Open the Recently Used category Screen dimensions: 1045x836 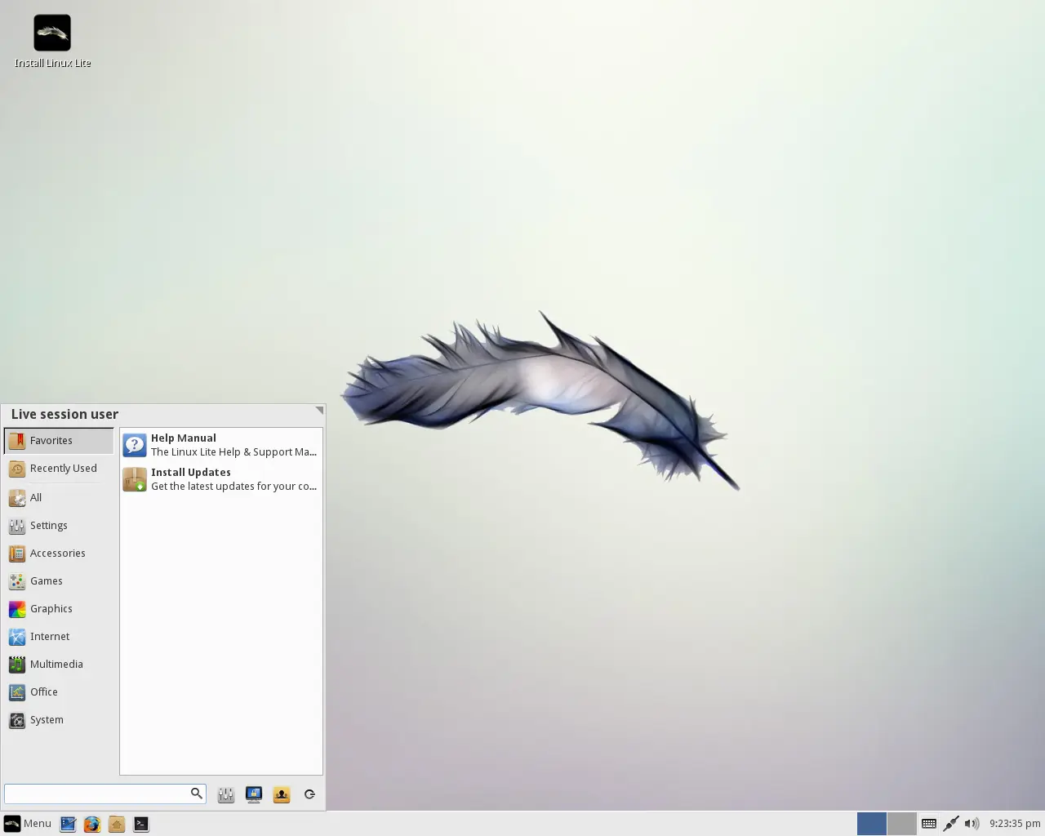point(59,469)
